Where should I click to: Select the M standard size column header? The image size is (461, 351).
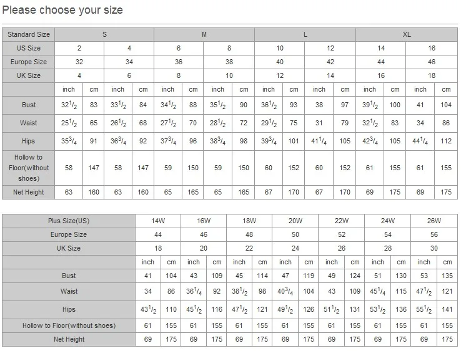[x=204, y=34]
